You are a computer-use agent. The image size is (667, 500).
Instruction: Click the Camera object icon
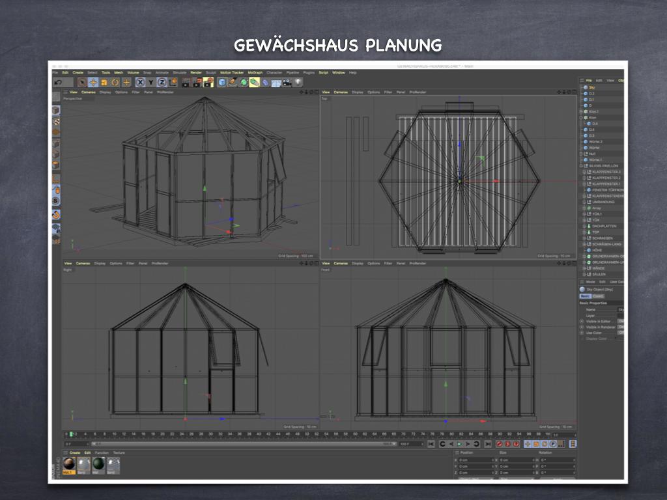coord(287,82)
